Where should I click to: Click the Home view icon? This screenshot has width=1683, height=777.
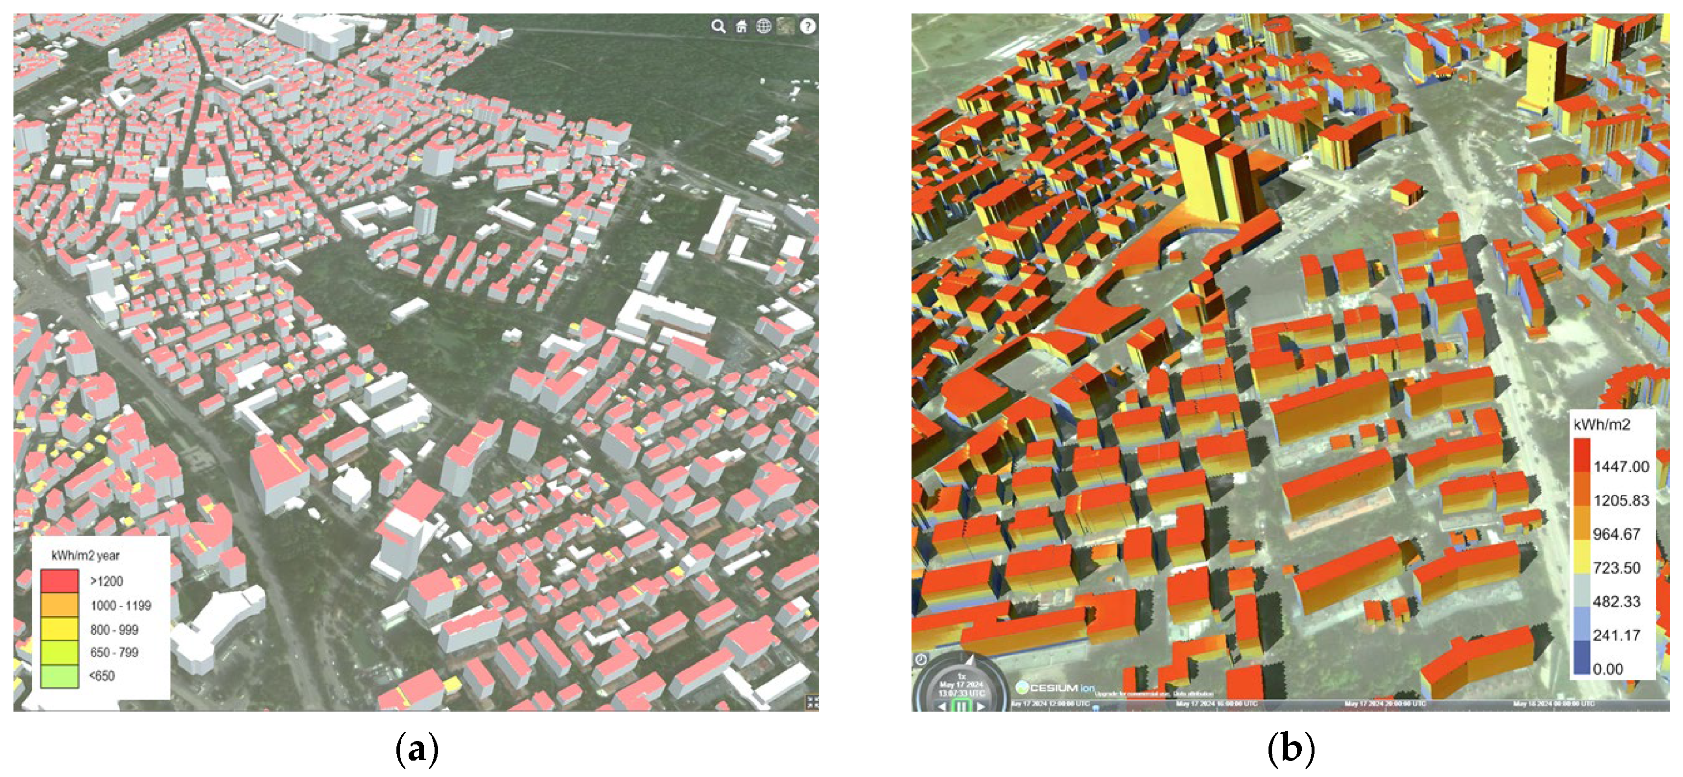[x=741, y=27]
